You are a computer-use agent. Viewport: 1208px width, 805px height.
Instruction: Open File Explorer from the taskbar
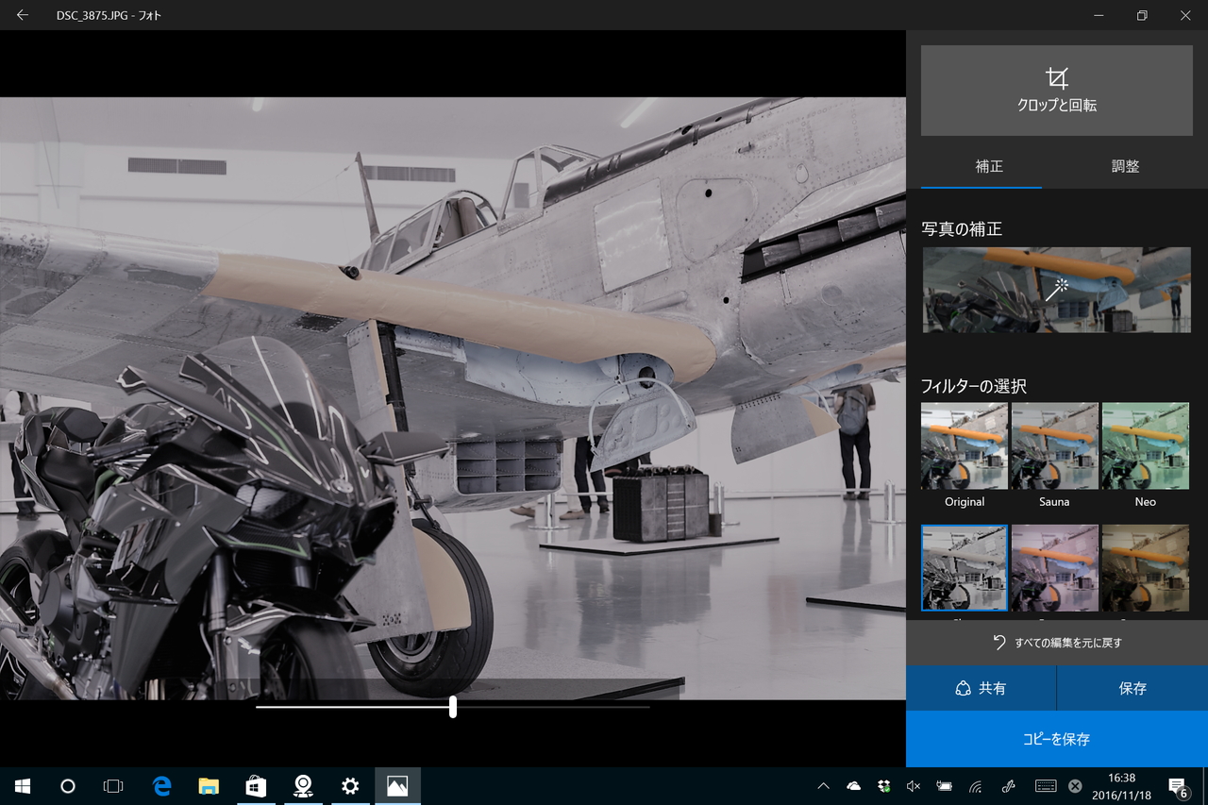209,786
